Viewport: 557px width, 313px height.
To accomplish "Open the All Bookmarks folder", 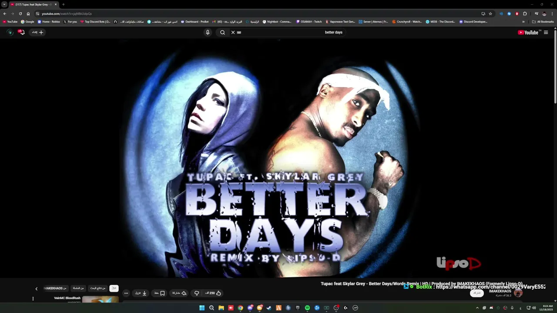I will 543,22.
